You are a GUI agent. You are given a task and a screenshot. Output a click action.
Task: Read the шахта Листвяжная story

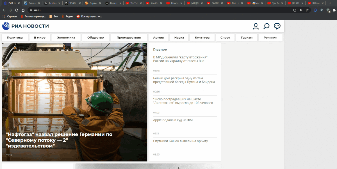(x=183, y=101)
